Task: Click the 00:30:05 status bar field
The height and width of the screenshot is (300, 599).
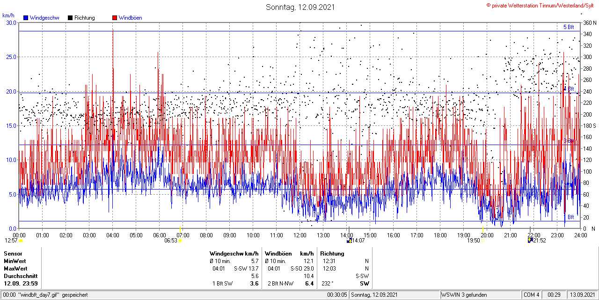Action: 337,295
